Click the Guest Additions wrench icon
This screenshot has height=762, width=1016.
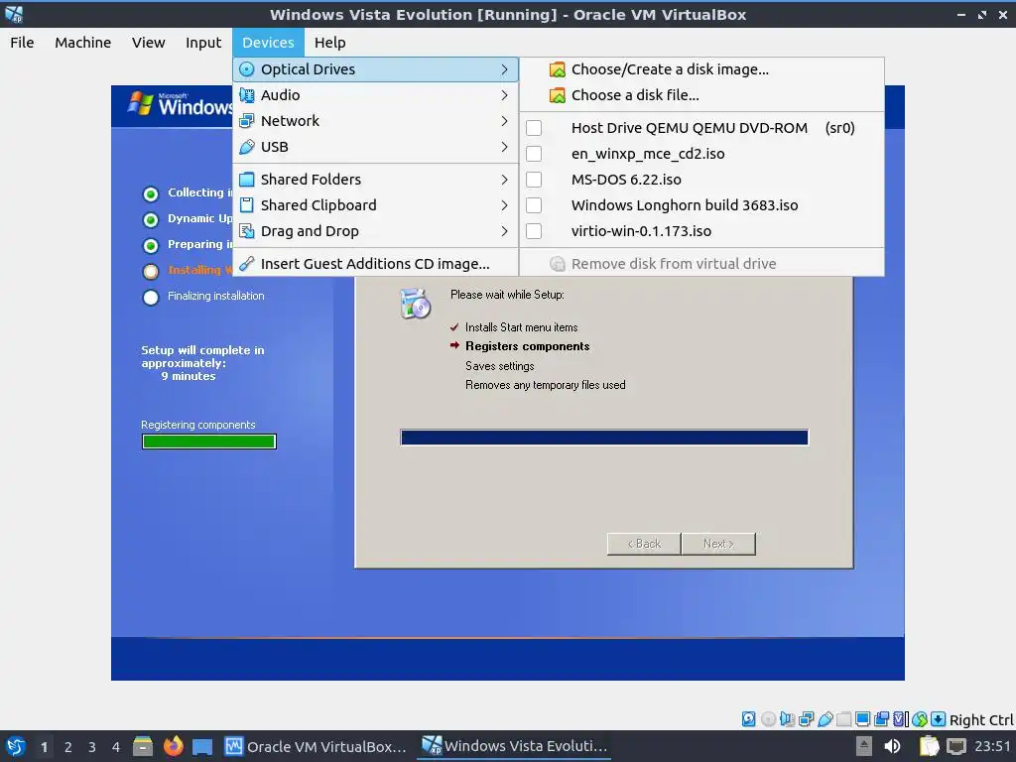(246, 264)
